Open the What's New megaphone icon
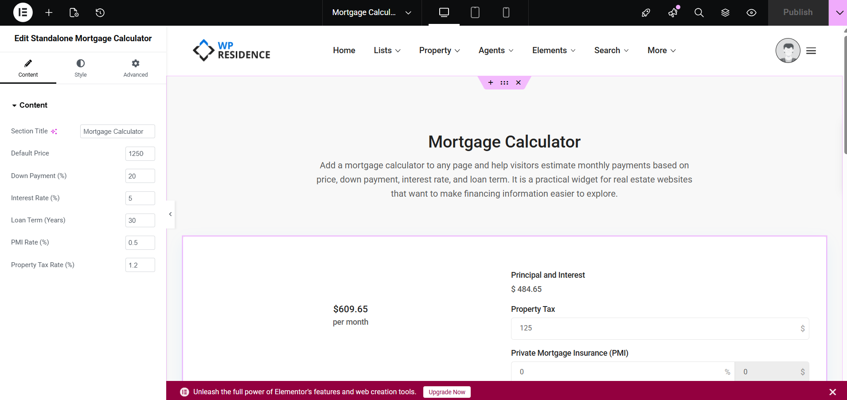 pyautogui.click(x=673, y=12)
